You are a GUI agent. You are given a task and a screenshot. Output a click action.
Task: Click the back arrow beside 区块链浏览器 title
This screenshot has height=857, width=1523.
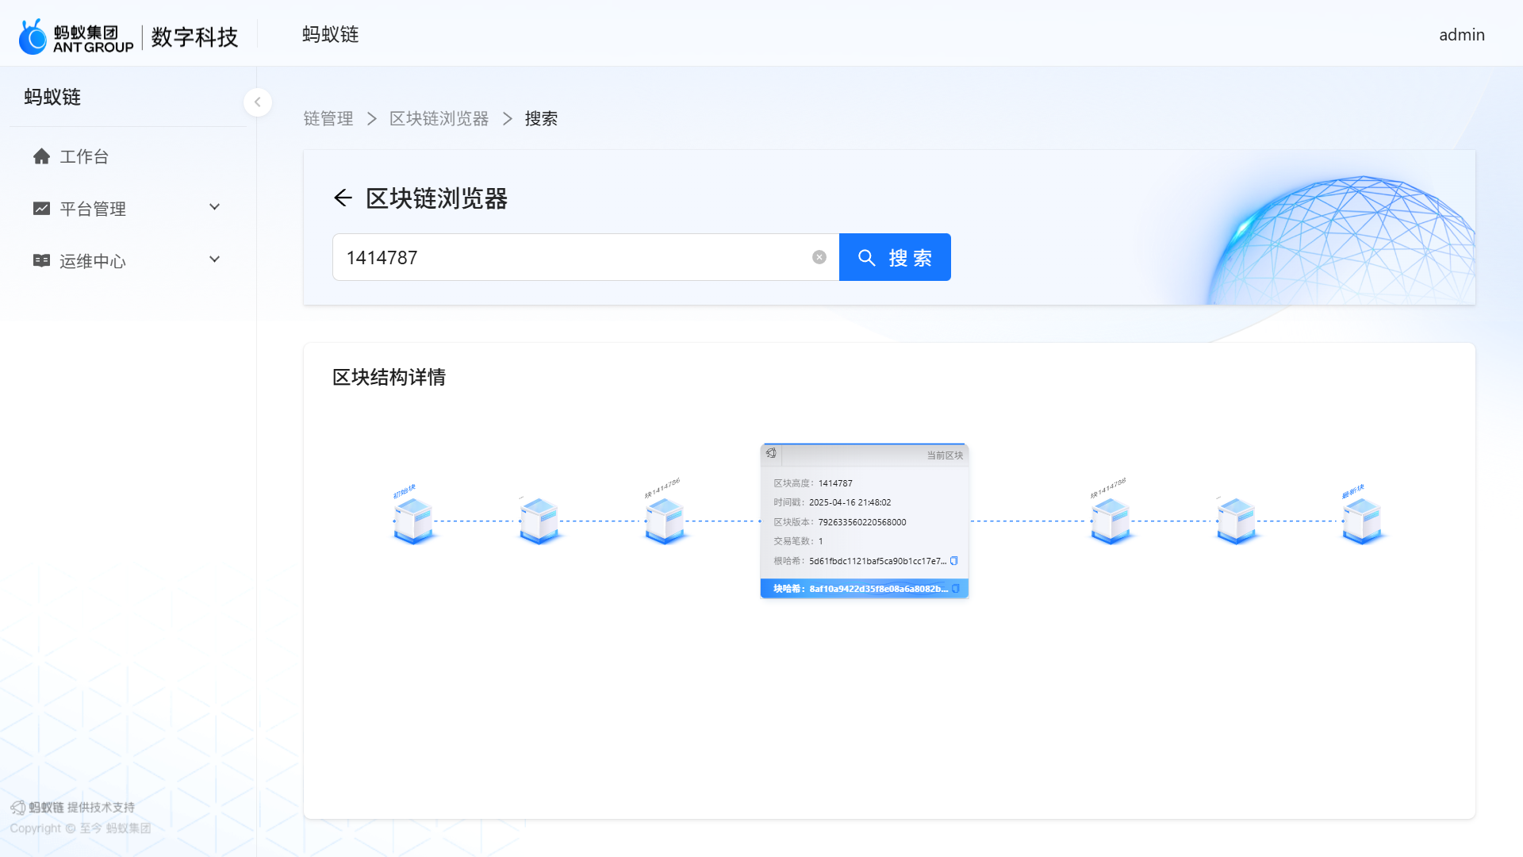click(343, 198)
